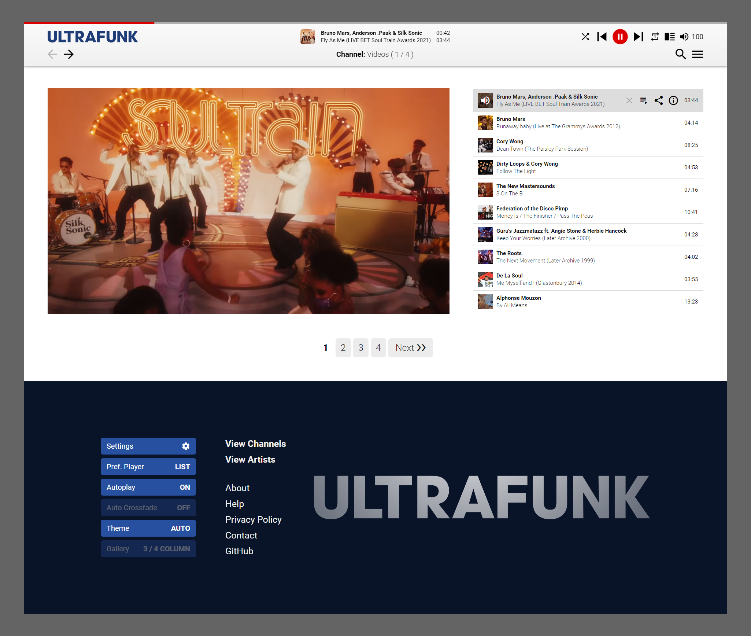
Task: Play Alphonse Mouzon thumbnail
Action: coord(485,302)
